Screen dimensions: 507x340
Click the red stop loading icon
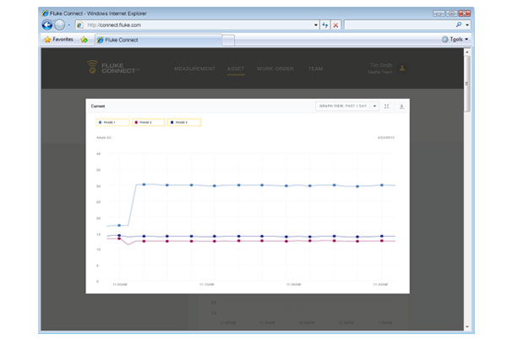point(335,25)
